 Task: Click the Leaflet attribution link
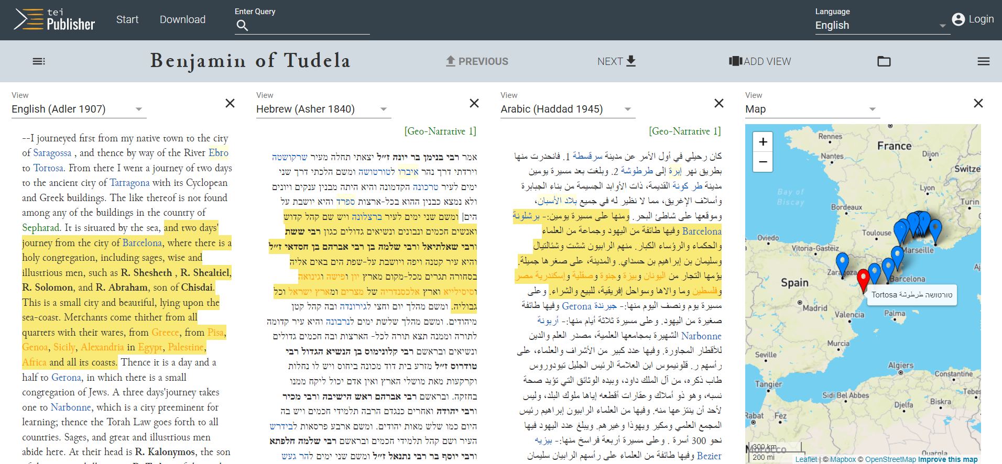pos(806,459)
